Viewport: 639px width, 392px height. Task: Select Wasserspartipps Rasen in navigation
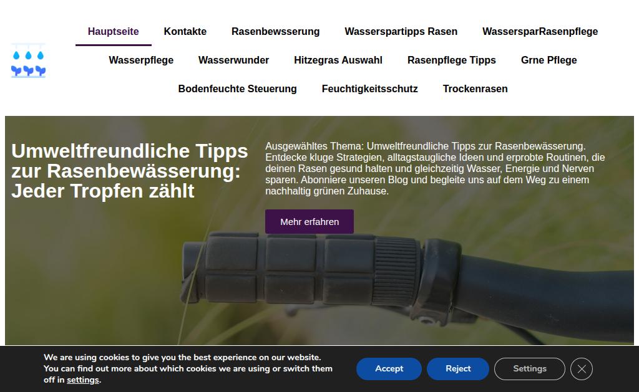click(x=401, y=31)
